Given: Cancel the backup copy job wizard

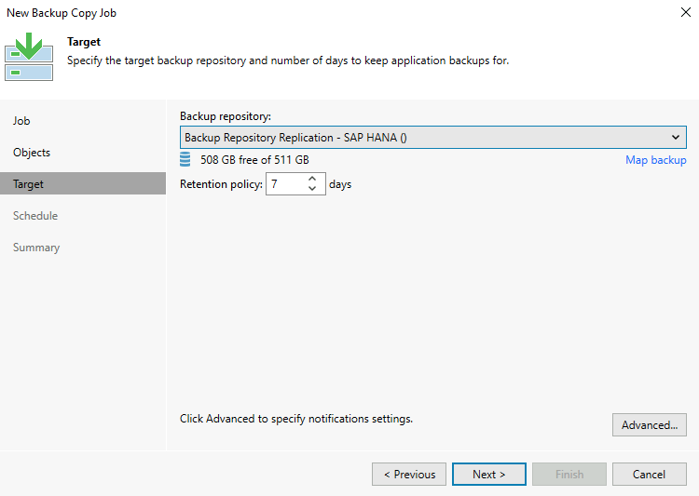Looking at the screenshot, I should [649, 475].
